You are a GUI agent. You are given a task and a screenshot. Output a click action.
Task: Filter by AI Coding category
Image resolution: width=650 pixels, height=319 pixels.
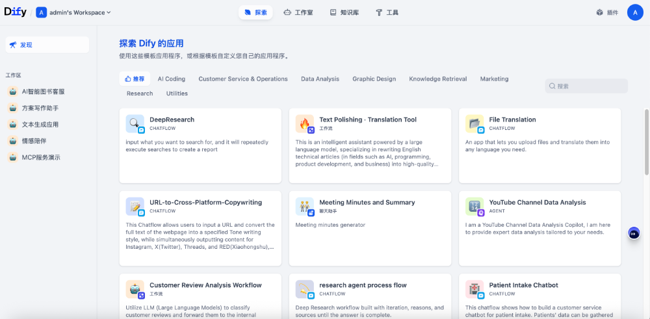pos(171,79)
